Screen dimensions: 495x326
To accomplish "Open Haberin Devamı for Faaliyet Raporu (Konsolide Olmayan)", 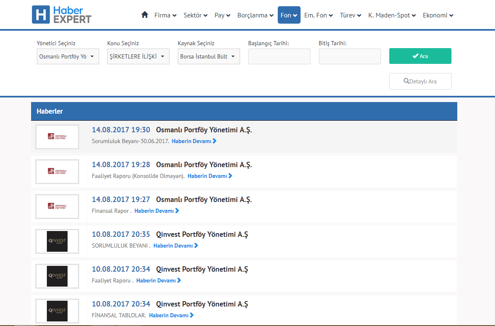I will 210,176.
